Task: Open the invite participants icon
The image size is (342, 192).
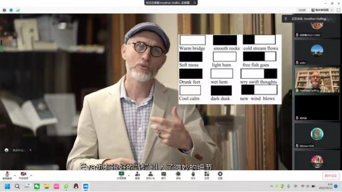Action: click(x=137, y=174)
